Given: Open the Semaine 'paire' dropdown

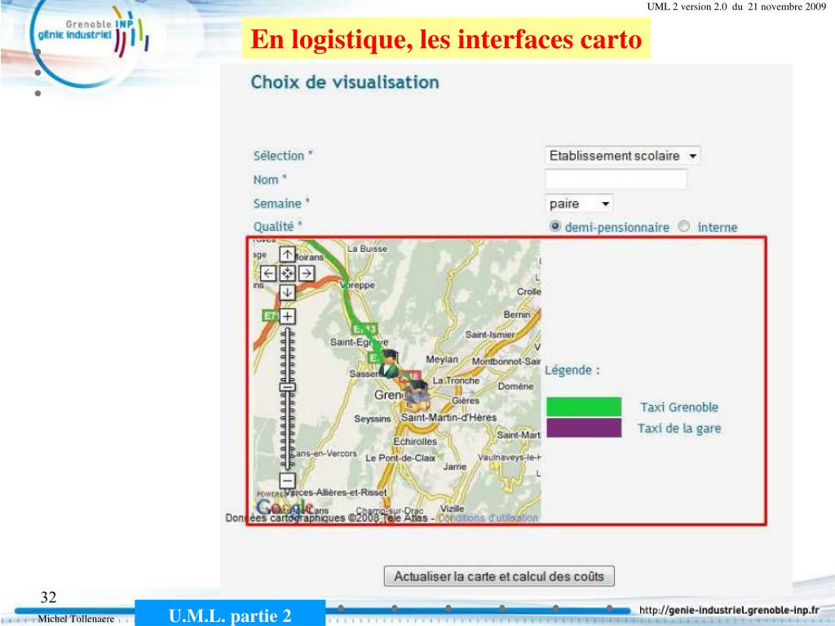Looking at the screenshot, I should (x=580, y=203).
